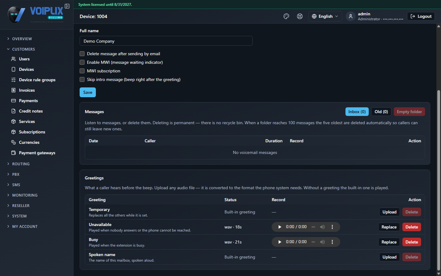Click the Device rule groups icon
The image size is (441, 276).
point(13,80)
